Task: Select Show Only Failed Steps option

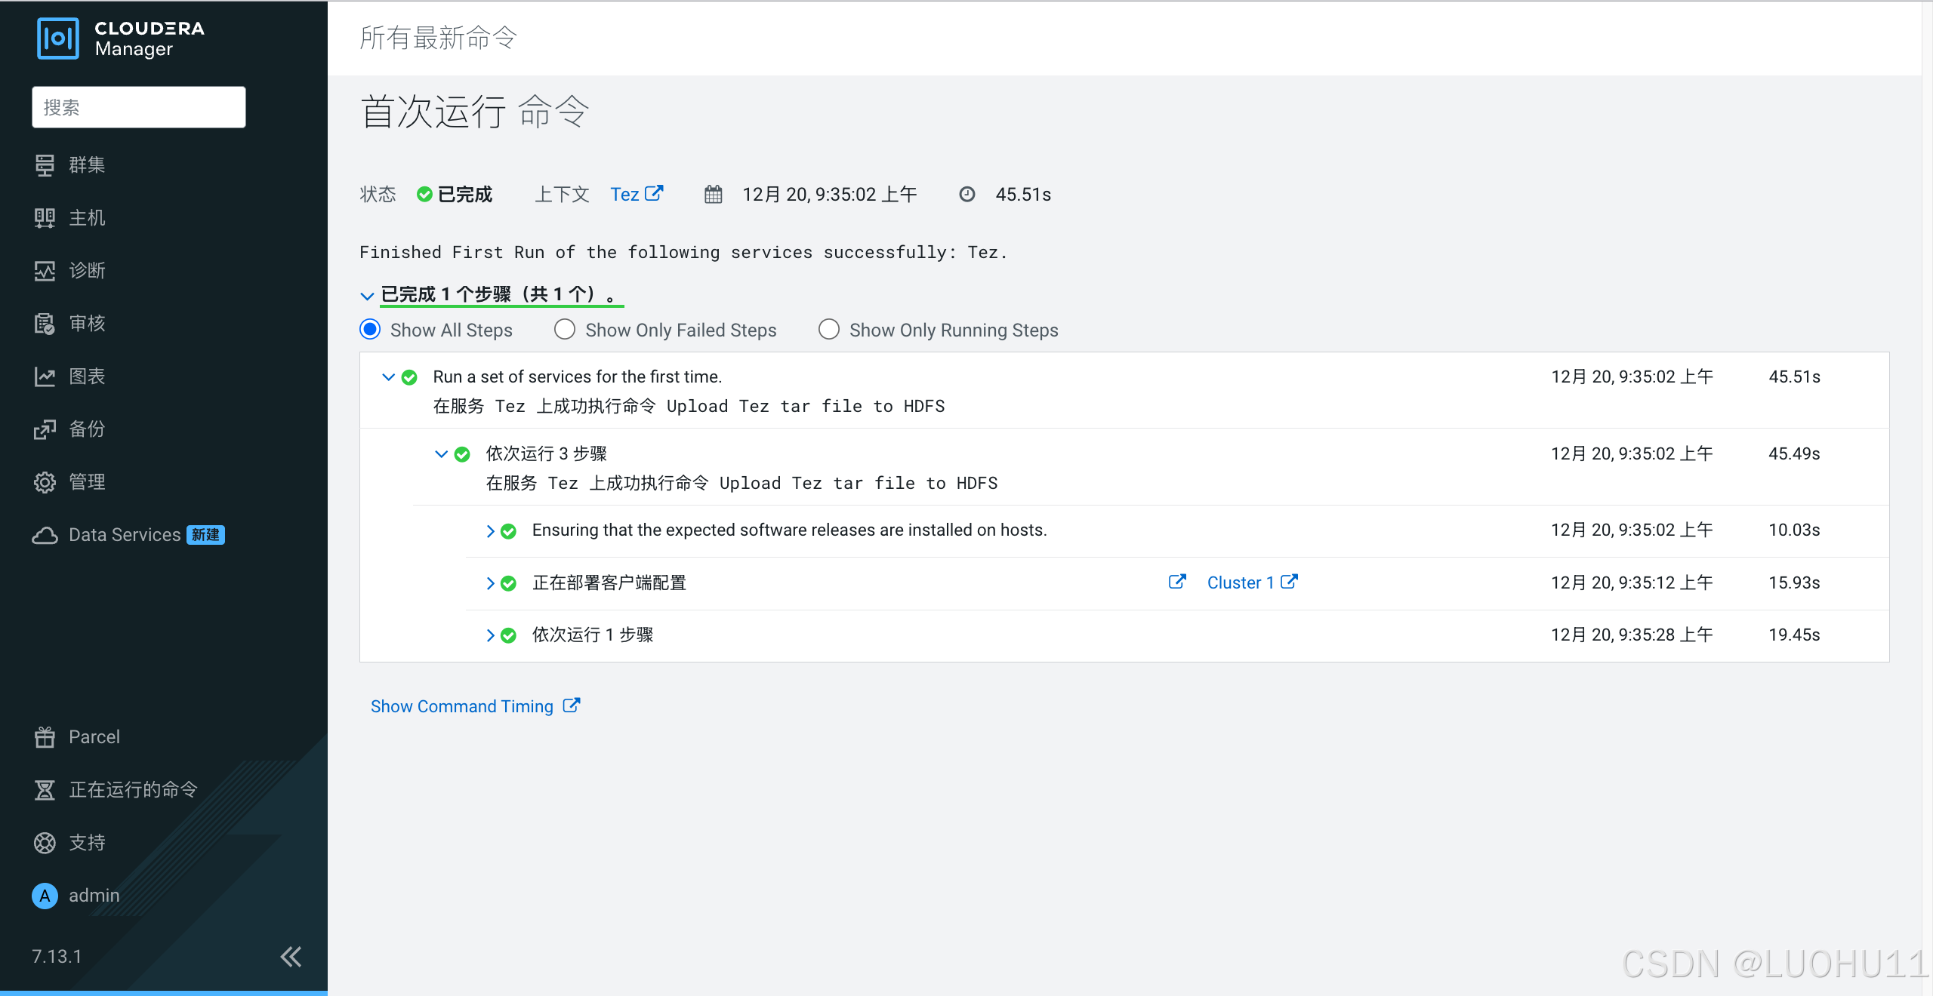Action: (x=565, y=330)
